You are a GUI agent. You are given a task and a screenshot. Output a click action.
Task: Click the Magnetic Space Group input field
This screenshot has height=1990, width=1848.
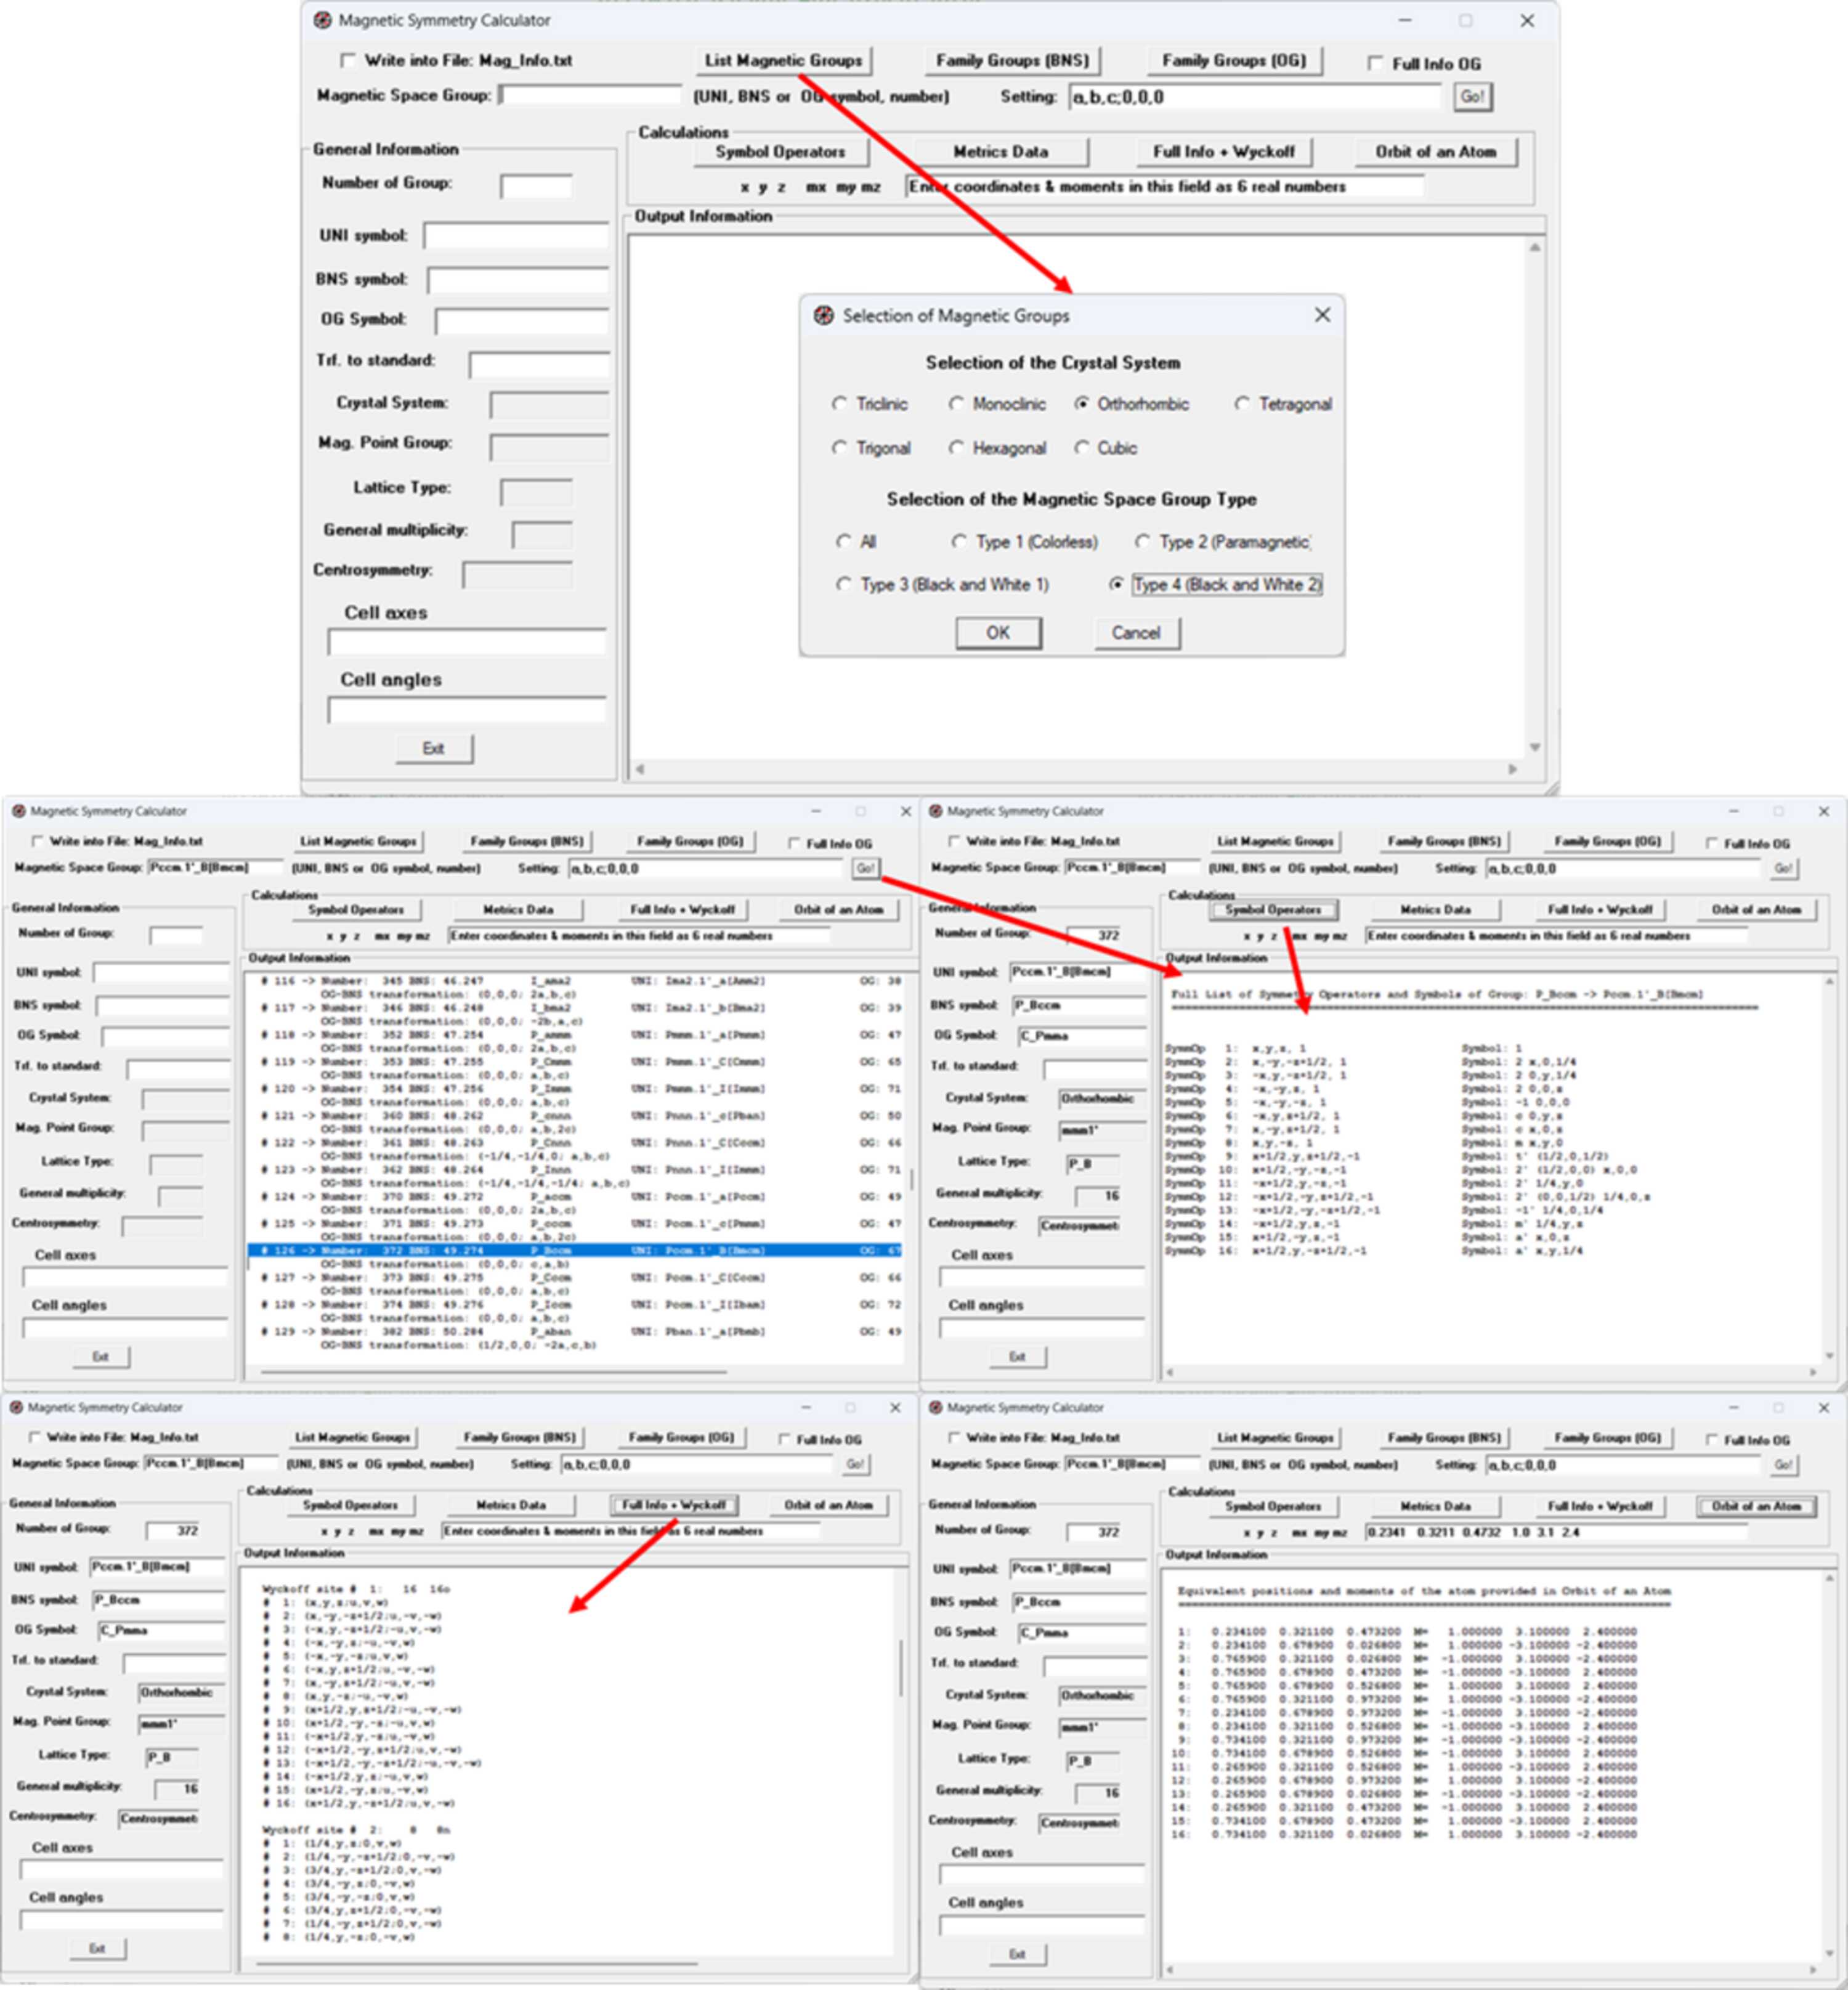click(x=591, y=95)
